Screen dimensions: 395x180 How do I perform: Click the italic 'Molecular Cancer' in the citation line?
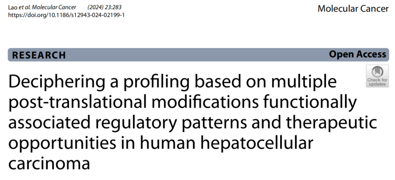click(x=54, y=8)
